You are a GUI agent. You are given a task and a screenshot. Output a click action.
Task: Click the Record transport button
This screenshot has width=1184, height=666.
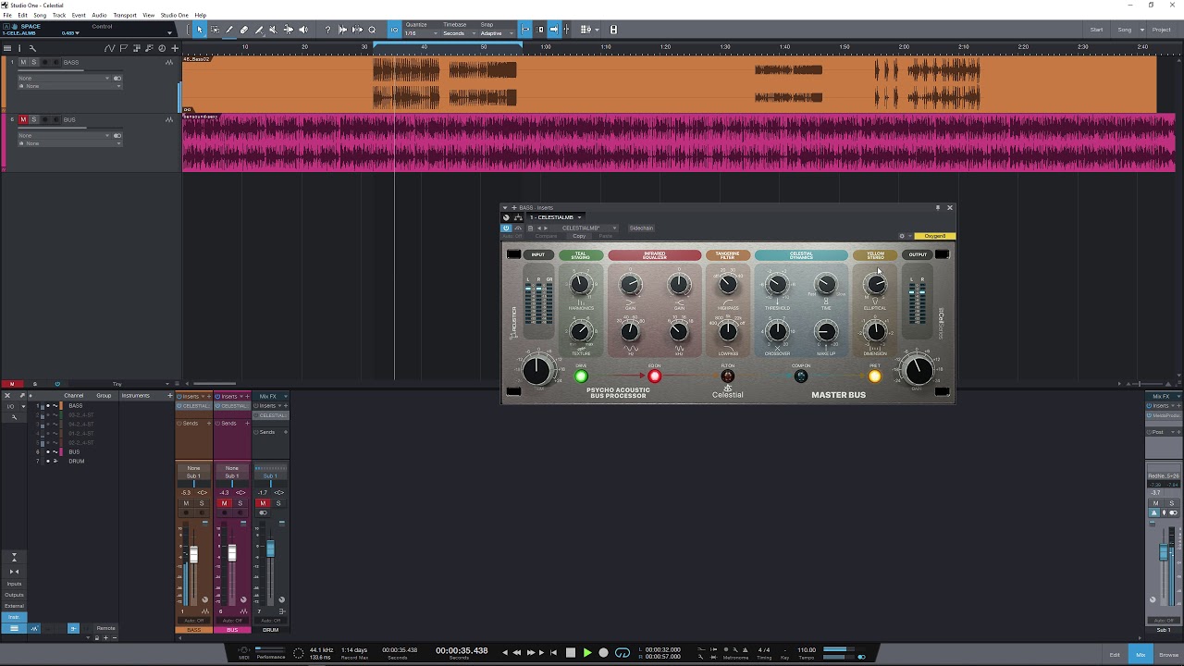604,652
